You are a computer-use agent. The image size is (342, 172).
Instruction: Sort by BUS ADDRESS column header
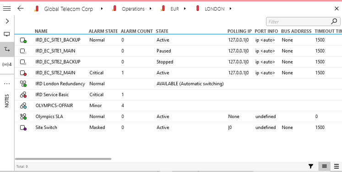[296, 31]
